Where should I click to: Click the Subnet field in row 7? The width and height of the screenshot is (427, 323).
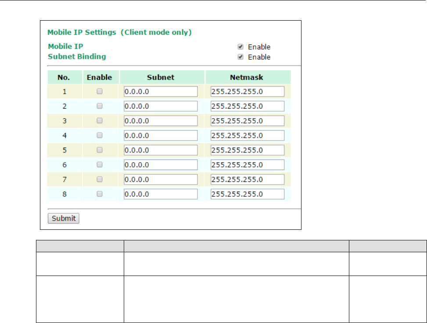161,179
